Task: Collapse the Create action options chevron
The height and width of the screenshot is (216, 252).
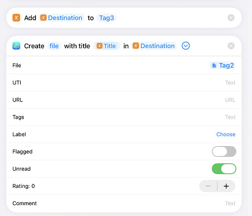Action: point(186,46)
